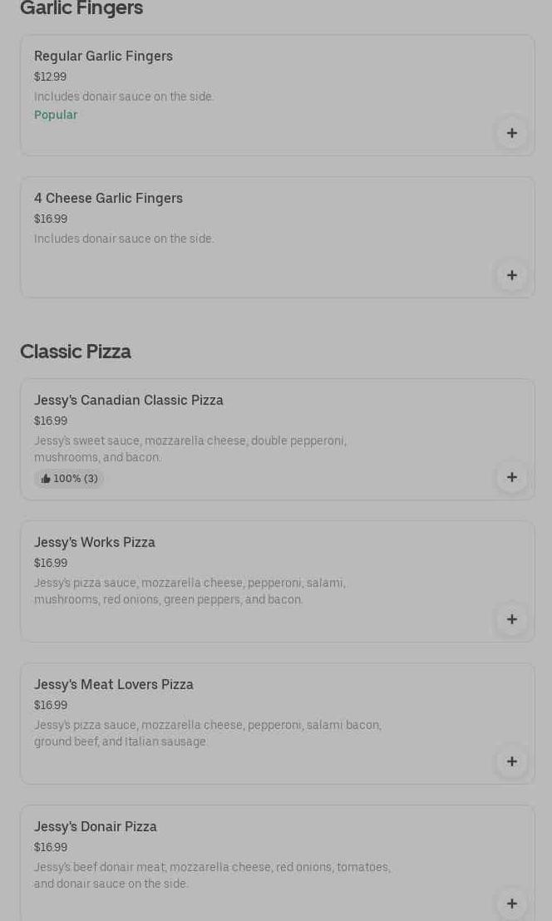Click Donair Pizza description text

click(212, 875)
